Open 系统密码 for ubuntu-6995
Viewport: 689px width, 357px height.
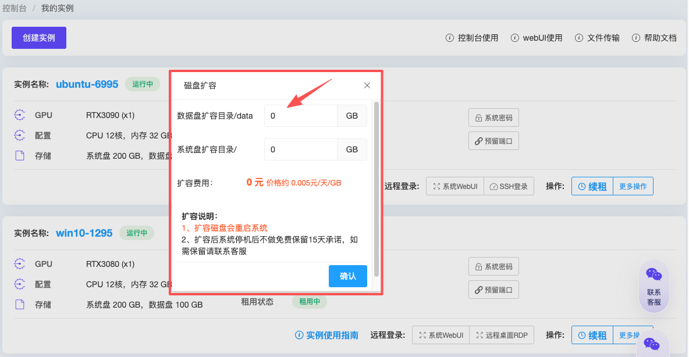point(493,117)
